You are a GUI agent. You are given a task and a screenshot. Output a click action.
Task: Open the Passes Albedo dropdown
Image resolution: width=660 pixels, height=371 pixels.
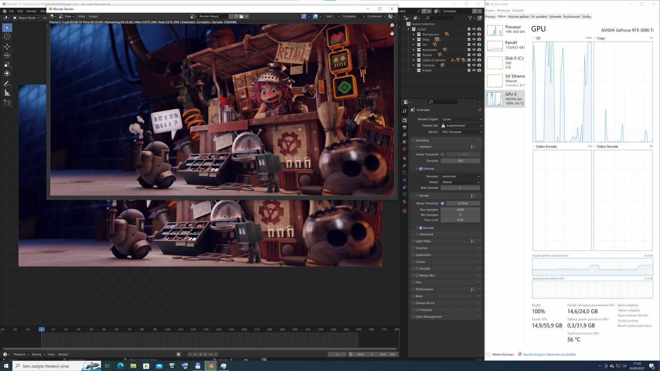460,182
